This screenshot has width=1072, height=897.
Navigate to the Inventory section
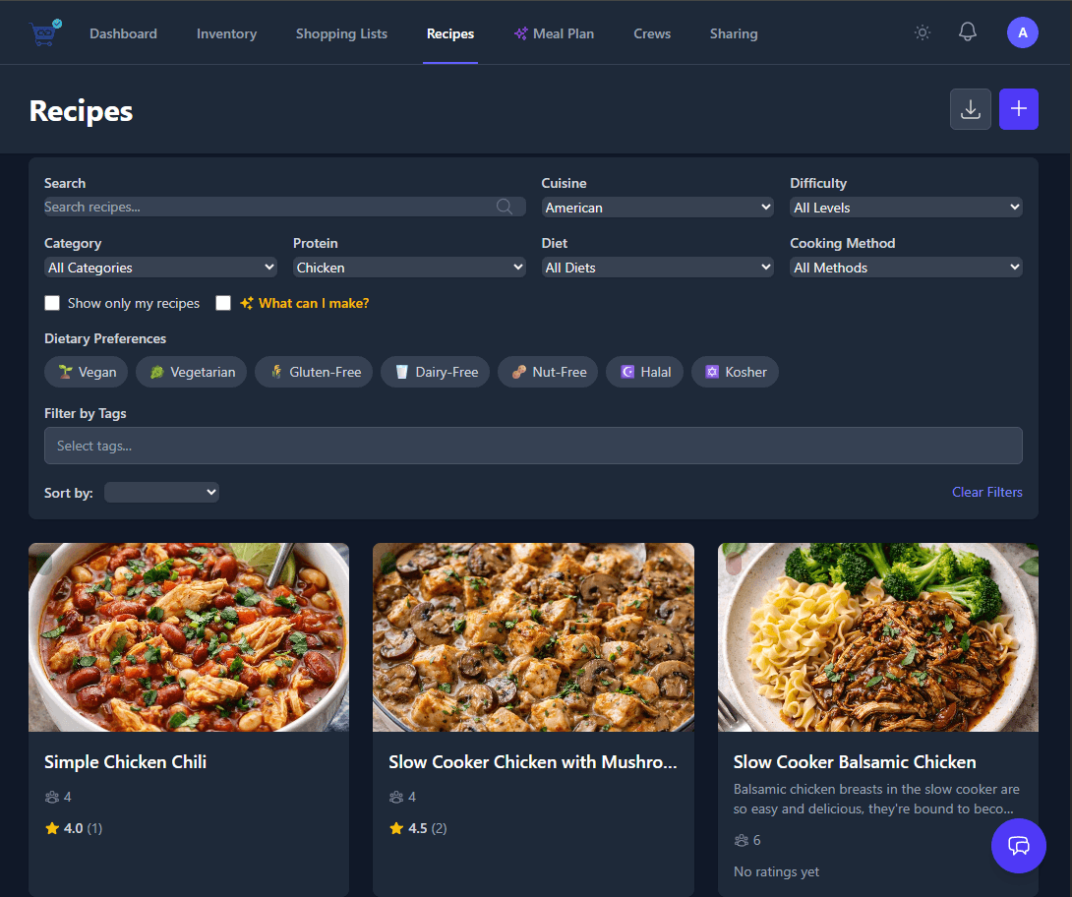pos(226,32)
